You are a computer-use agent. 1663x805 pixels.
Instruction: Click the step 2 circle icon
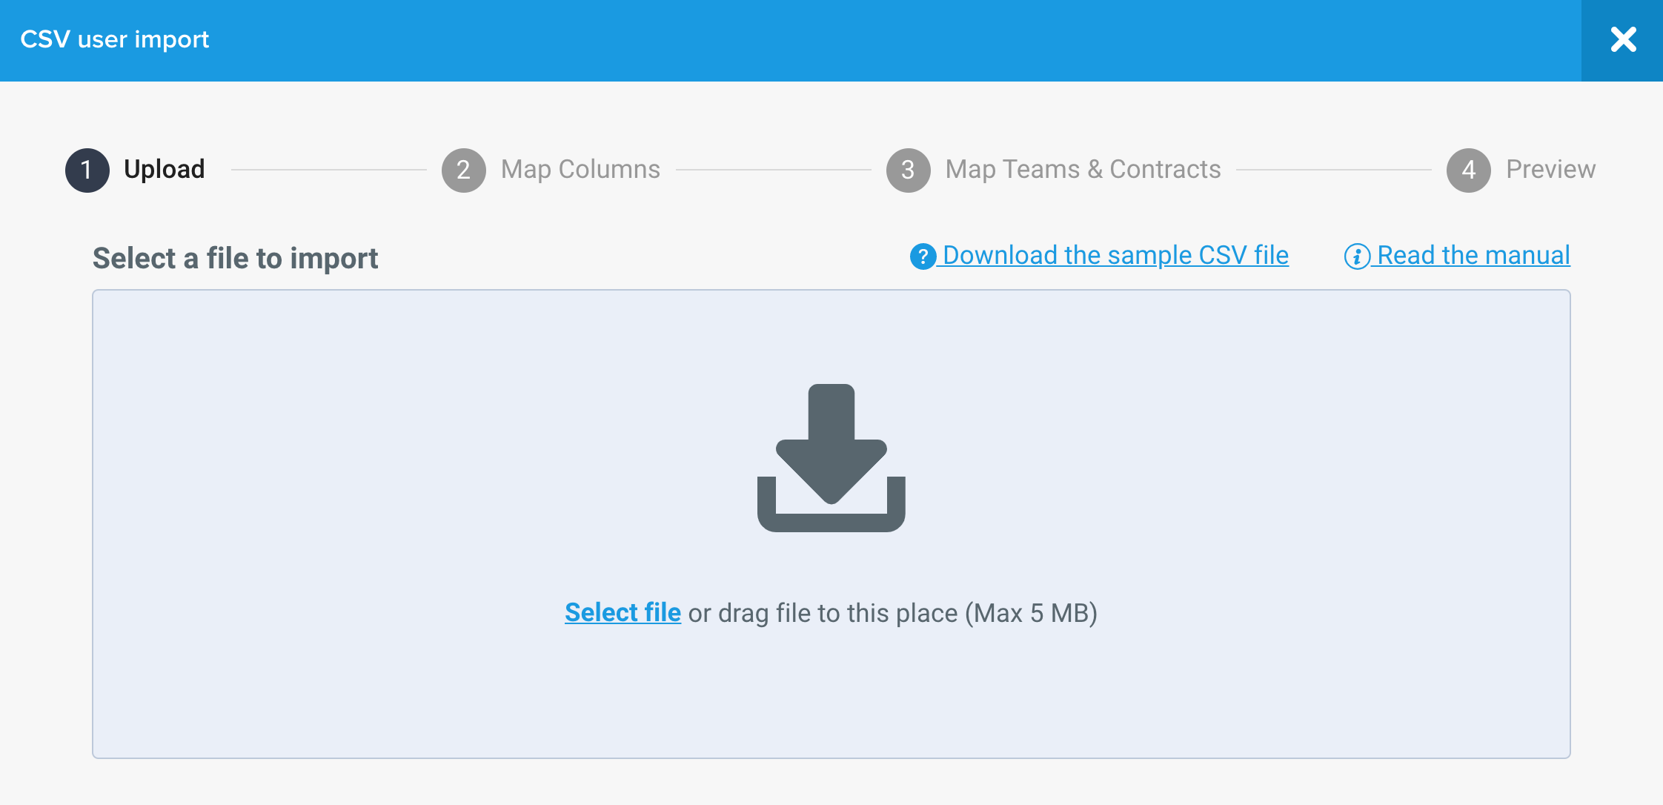point(464,170)
